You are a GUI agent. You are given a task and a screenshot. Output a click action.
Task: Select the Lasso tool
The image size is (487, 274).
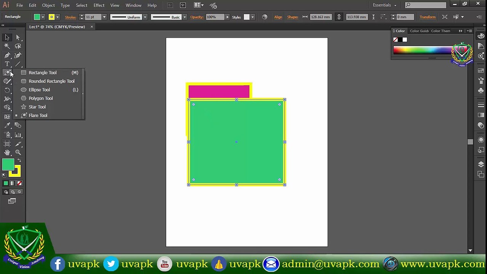pyautogui.click(x=18, y=46)
